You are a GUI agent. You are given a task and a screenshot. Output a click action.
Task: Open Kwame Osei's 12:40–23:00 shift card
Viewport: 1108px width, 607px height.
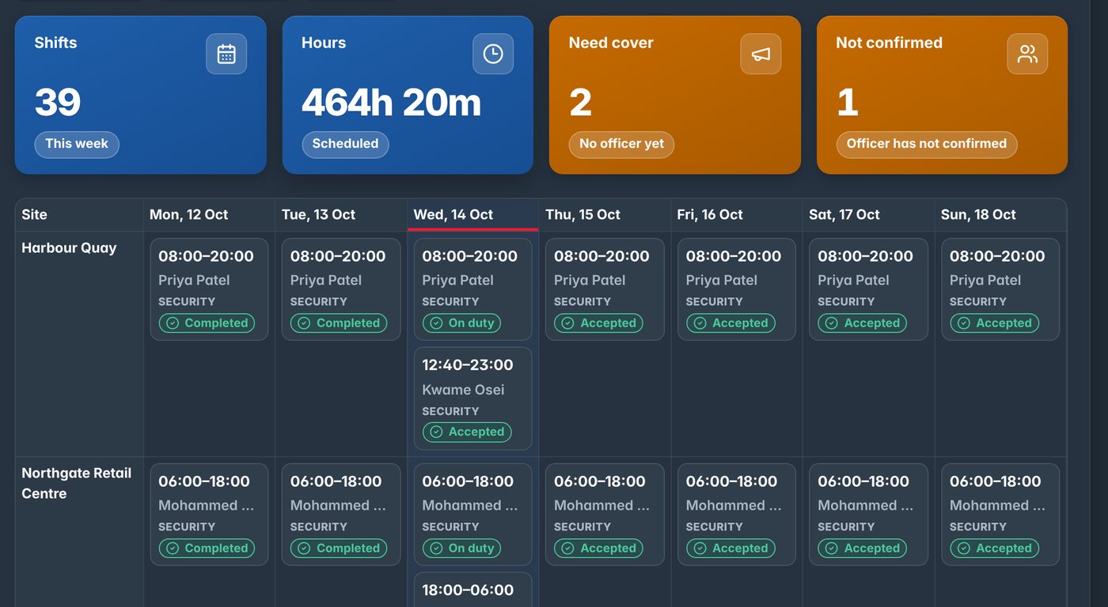[x=473, y=398]
